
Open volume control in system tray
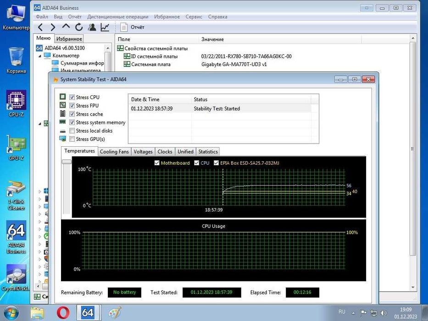coord(384,313)
